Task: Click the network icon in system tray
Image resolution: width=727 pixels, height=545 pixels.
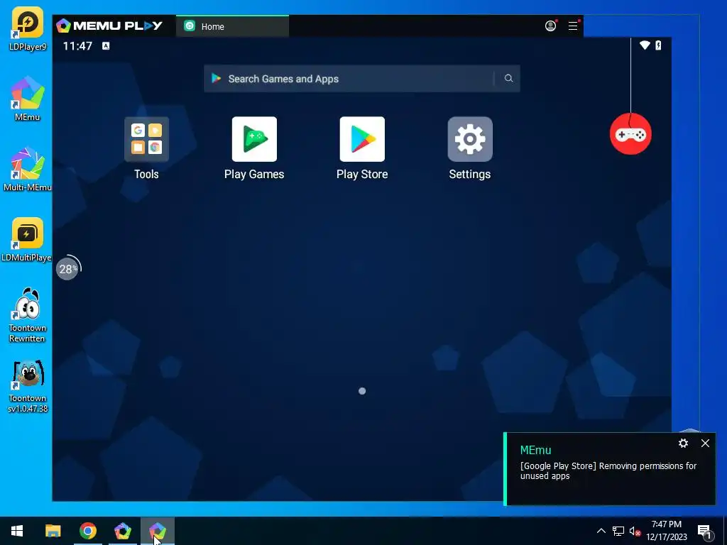Action: [x=618, y=531]
